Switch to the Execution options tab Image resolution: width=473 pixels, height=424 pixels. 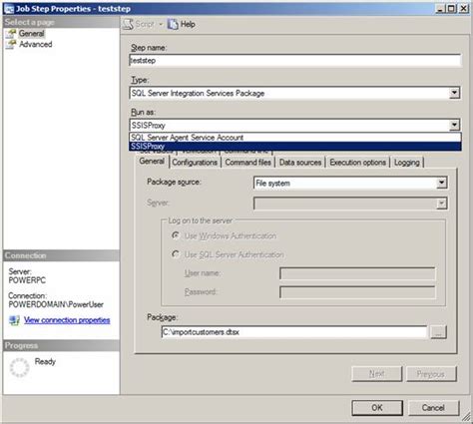pos(357,163)
